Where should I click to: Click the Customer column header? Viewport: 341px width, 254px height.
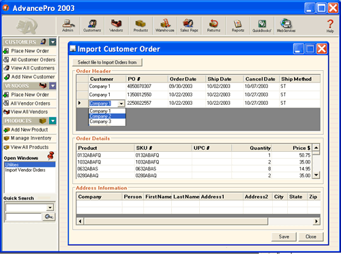click(x=107, y=79)
